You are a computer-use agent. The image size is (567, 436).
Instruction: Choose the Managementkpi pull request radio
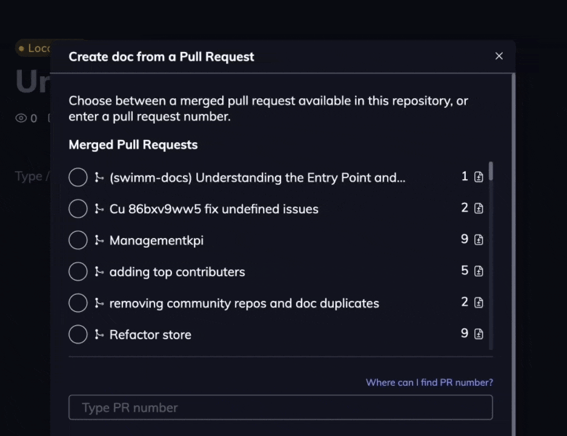[x=78, y=240]
